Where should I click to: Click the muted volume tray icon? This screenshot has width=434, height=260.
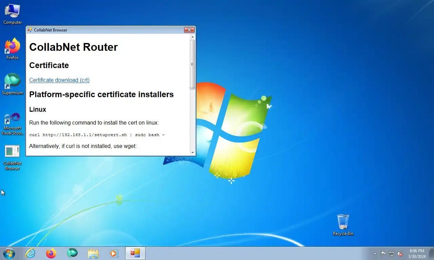tap(400, 254)
